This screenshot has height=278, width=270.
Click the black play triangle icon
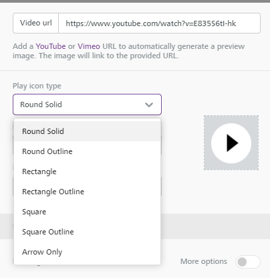(233, 143)
